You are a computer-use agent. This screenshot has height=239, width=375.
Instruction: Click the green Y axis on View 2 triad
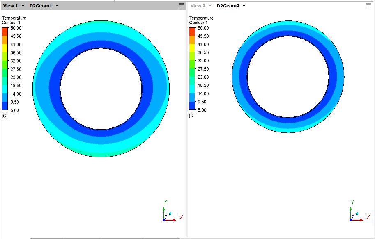coord(352,203)
